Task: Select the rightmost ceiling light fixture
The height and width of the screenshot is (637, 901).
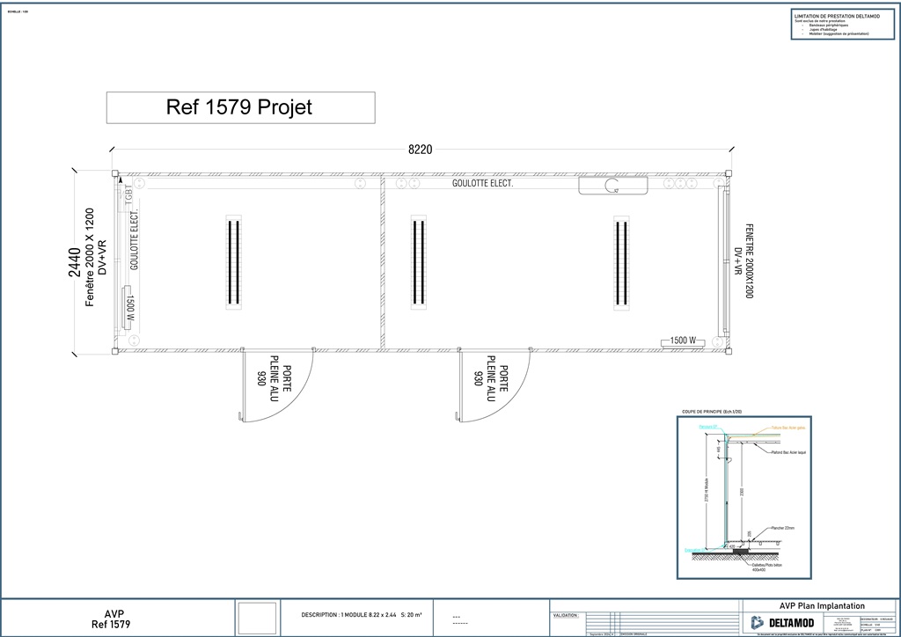Action: pos(621,262)
